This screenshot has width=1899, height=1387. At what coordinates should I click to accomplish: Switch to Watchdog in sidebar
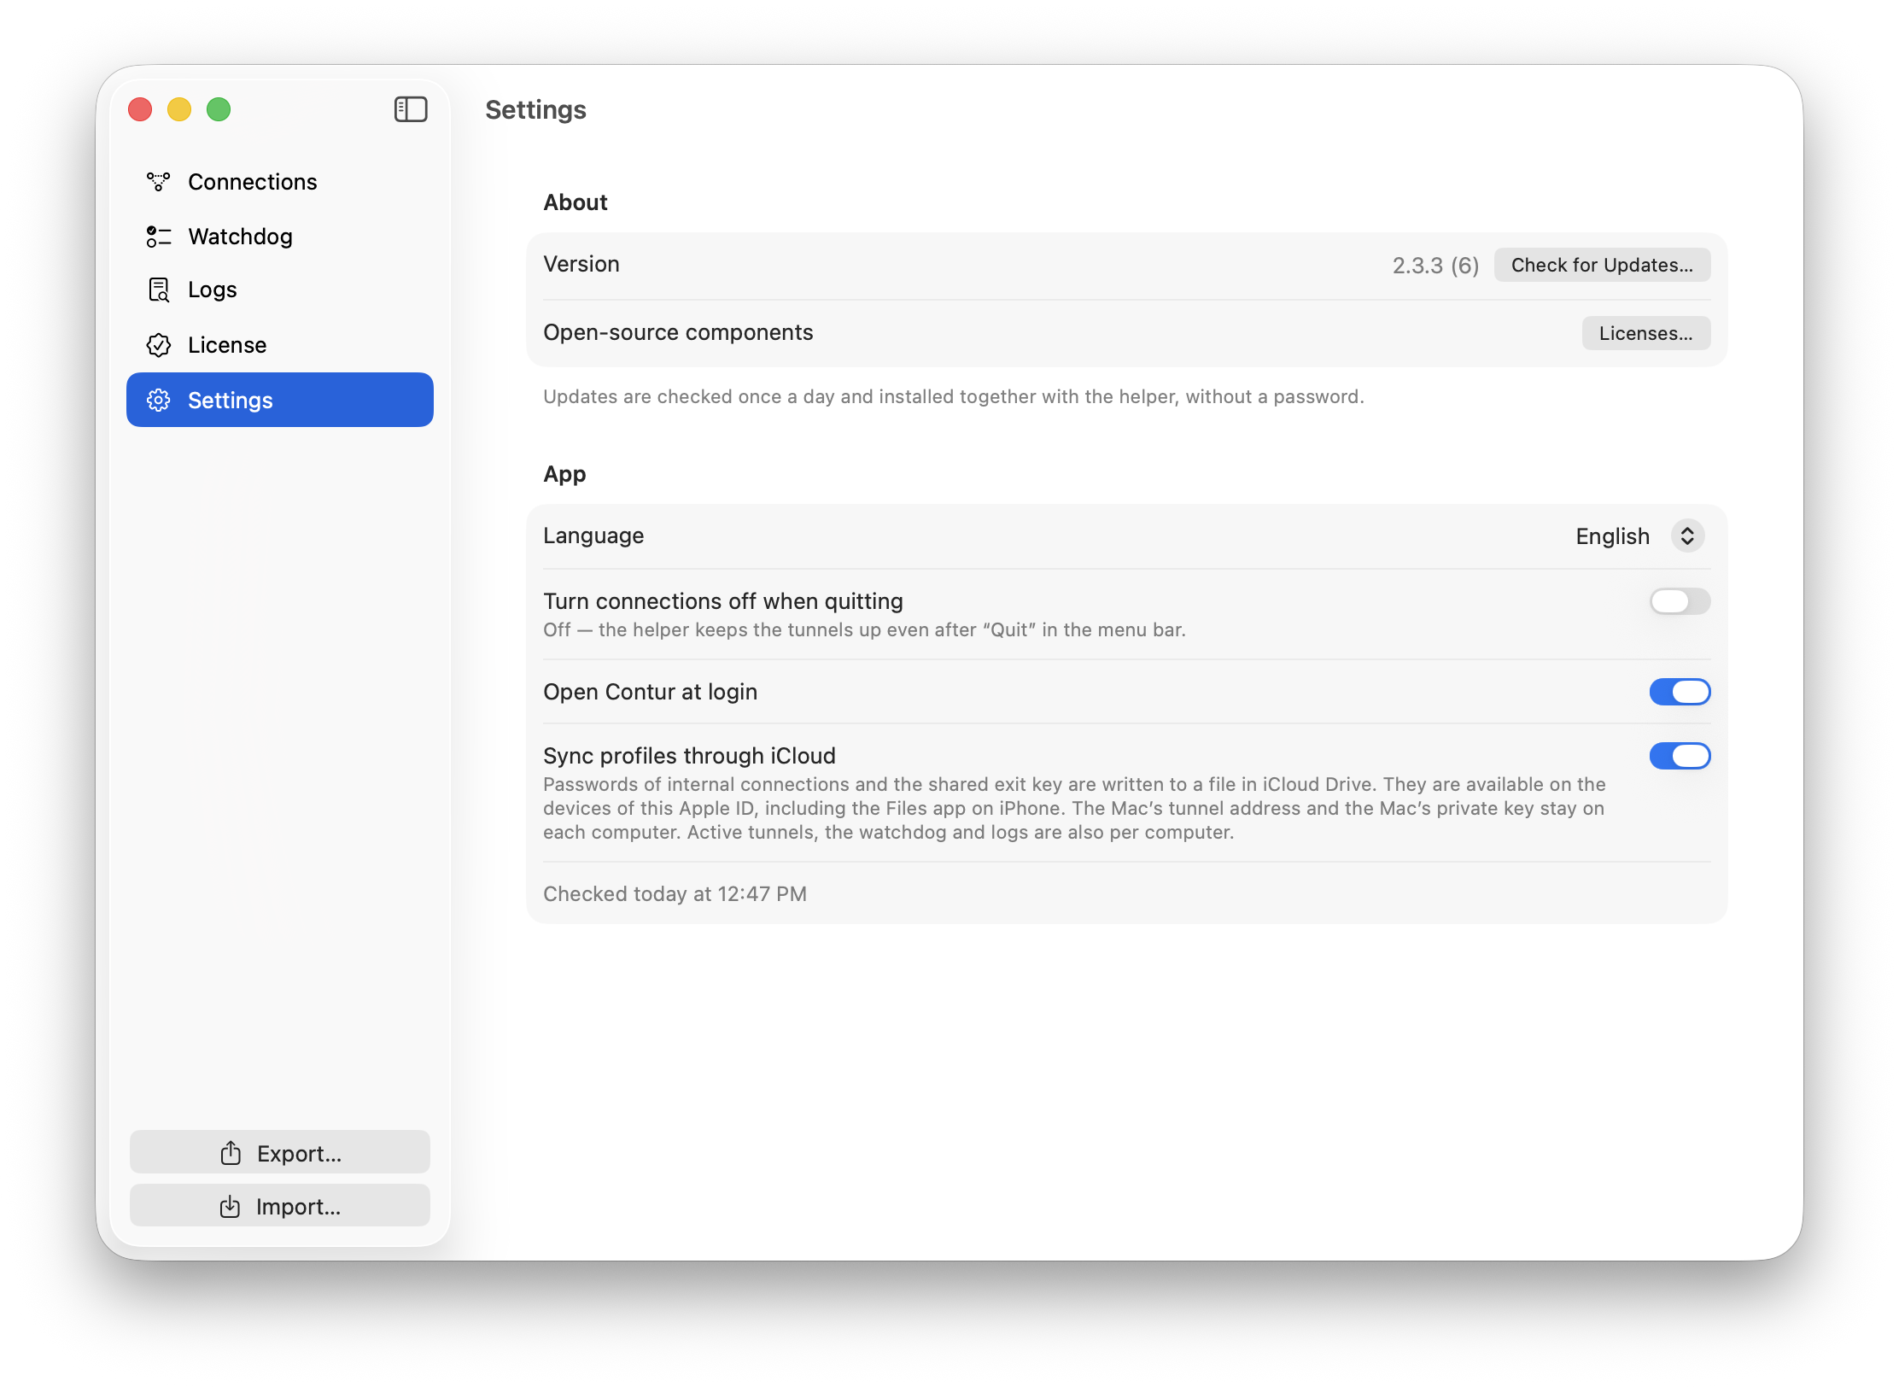(x=280, y=237)
